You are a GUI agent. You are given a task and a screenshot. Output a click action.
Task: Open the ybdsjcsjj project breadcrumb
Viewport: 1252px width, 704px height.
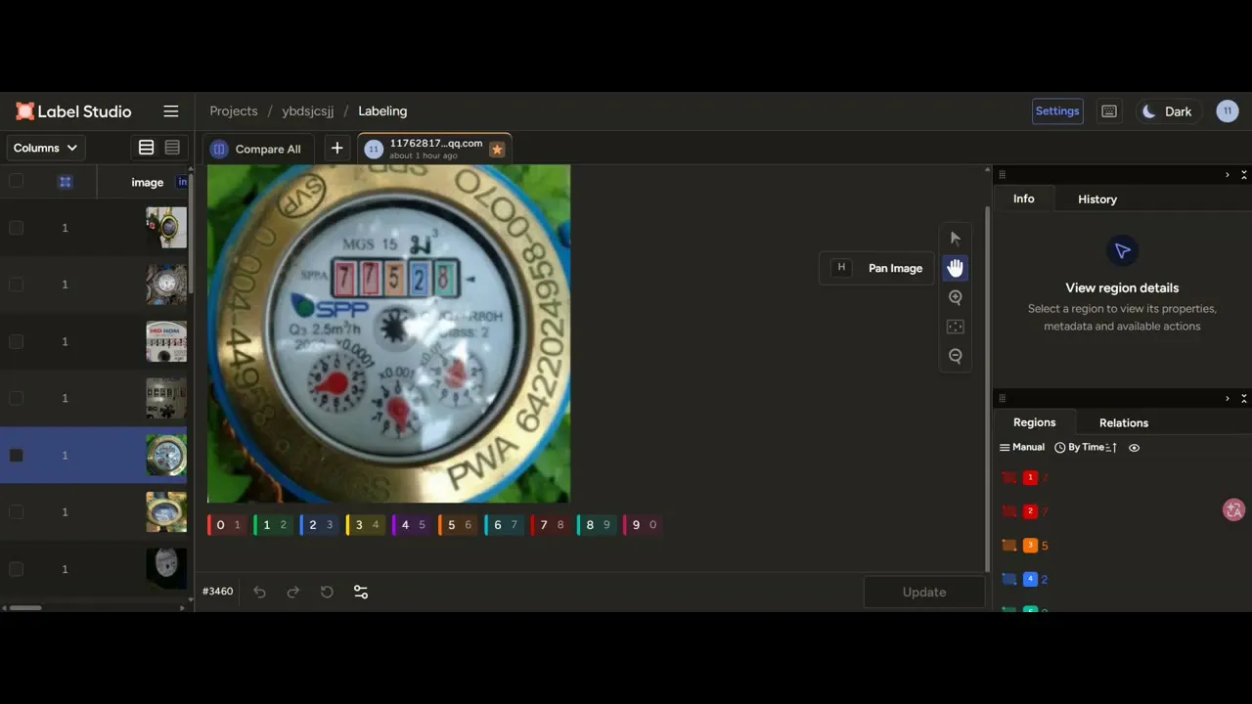point(308,111)
